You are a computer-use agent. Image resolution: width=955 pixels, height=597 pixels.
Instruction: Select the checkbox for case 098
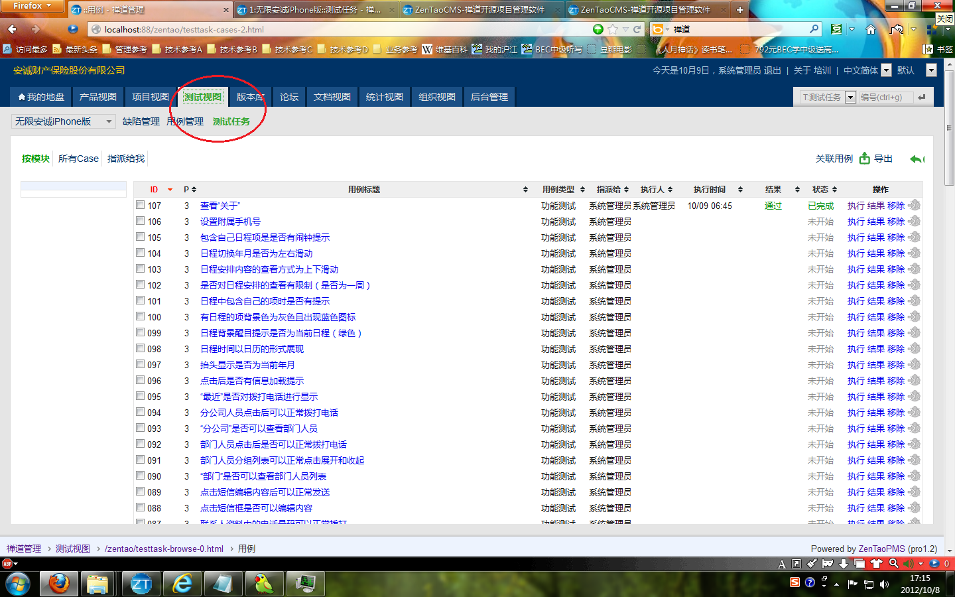coord(141,348)
